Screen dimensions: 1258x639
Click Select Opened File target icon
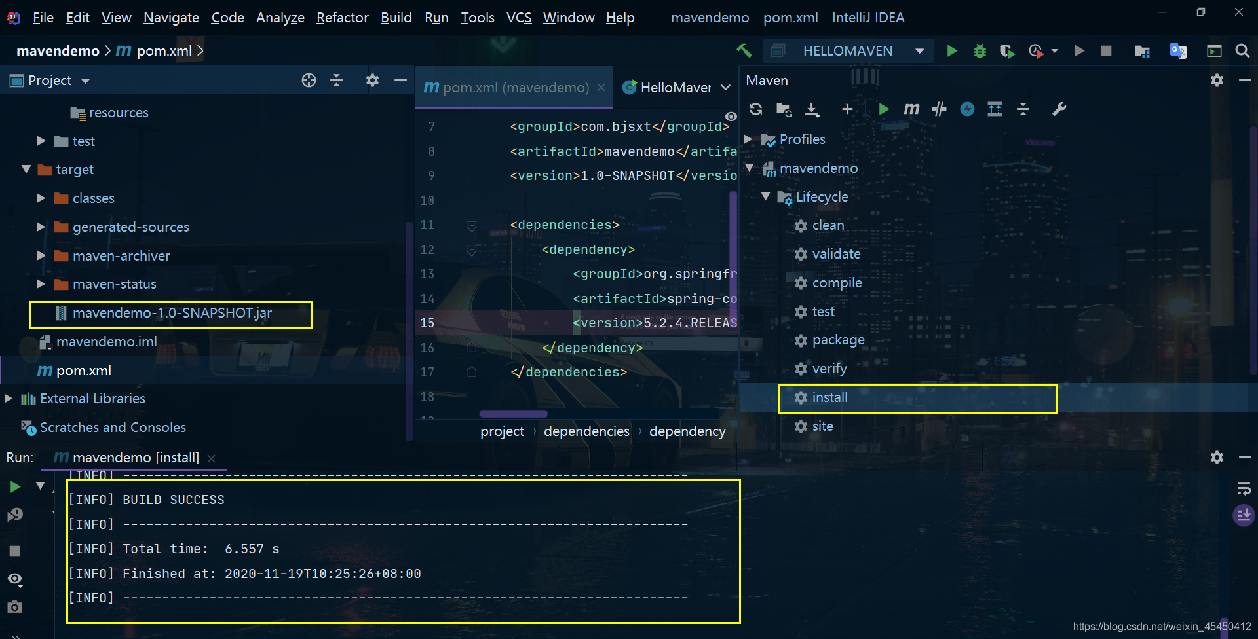[x=309, y=81]
